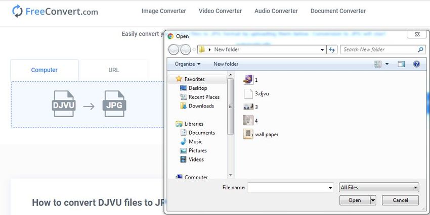Toggle the preview pane icon
This screenshot has height=215, width=430.
pos(401,64)
